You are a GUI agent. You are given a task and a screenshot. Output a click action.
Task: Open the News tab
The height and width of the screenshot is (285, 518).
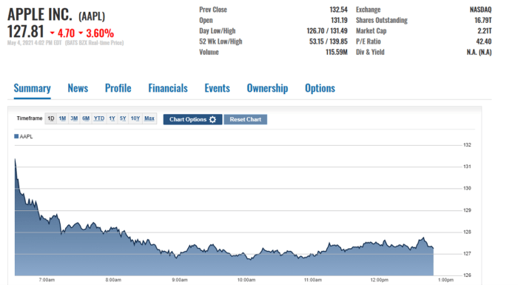(x=78, y=88)
